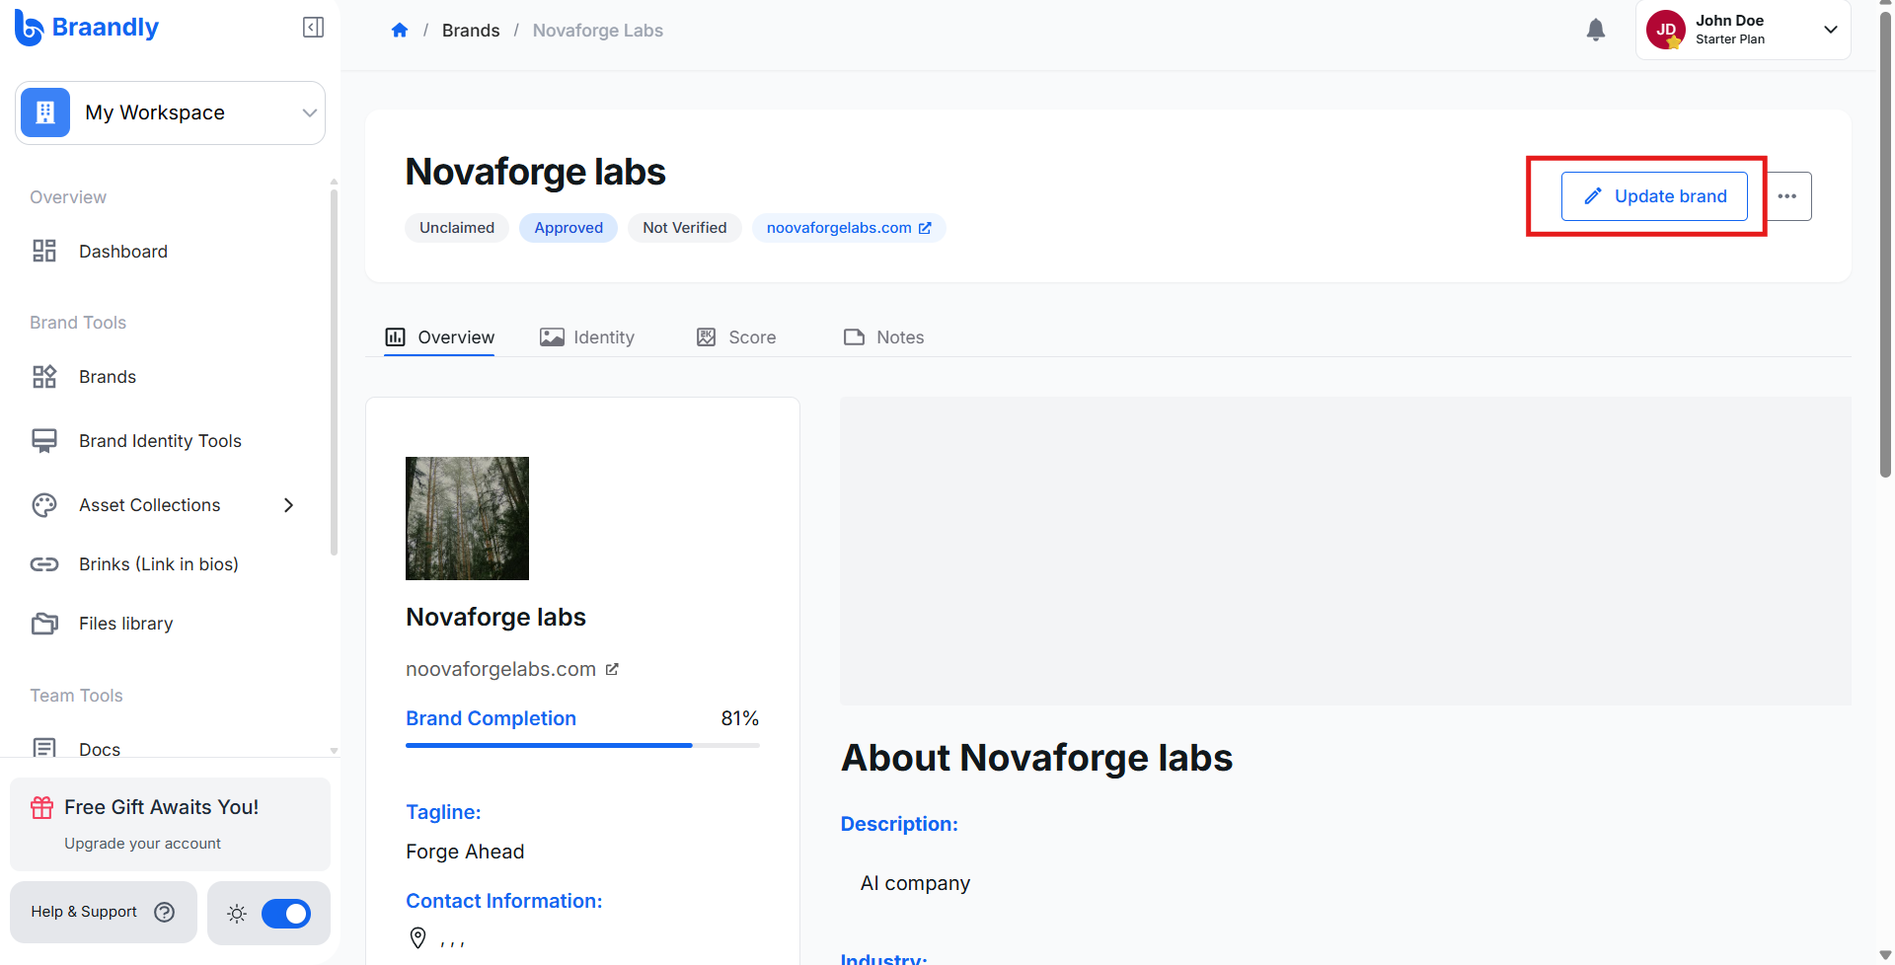This screenshot has height=965, width=1895.
Task: Open noovaforgelabs.com header link
Action: pyautogui.click(x=849, y=228)
